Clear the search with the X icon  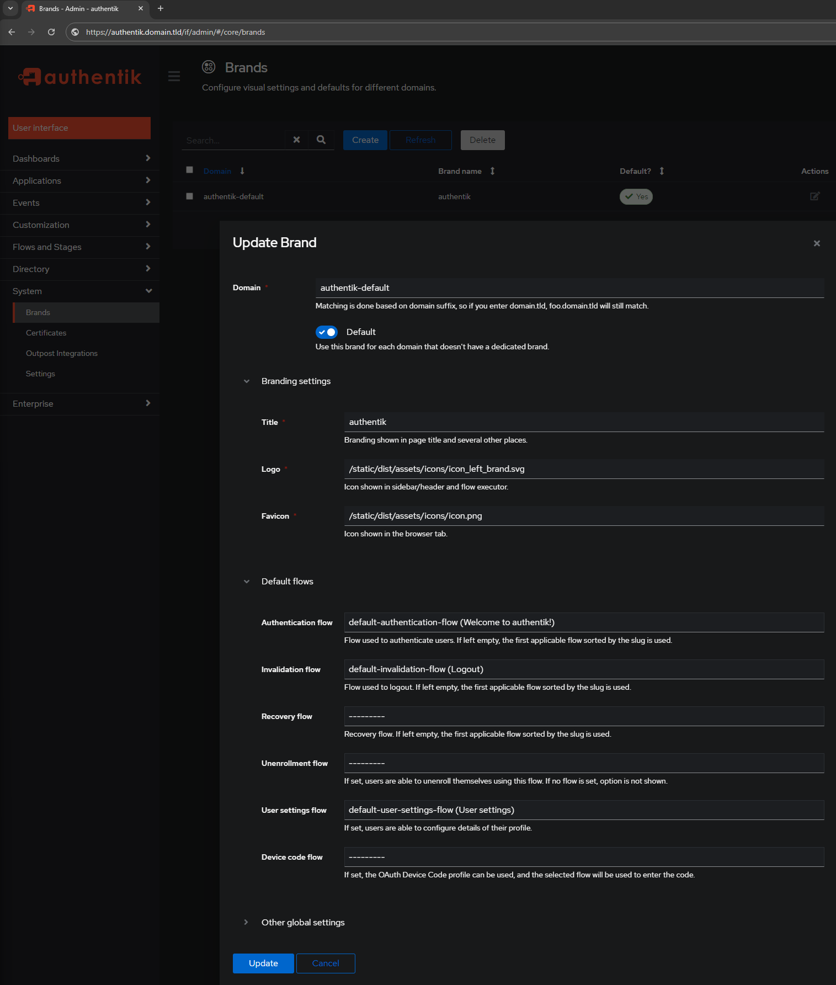point(296,140)
